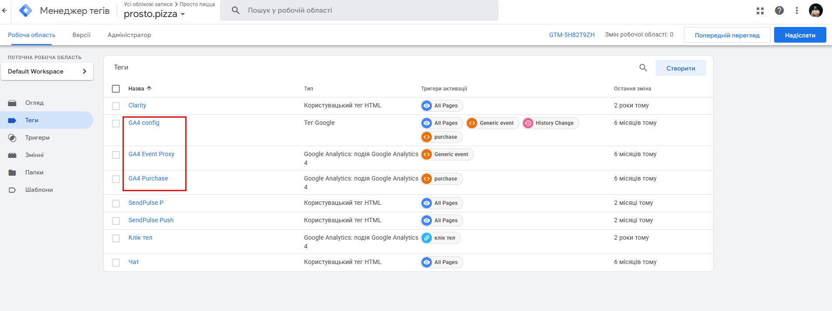Open the Тригери sidebar section
This screenshot has height=311, width=832.
(37, 137)
